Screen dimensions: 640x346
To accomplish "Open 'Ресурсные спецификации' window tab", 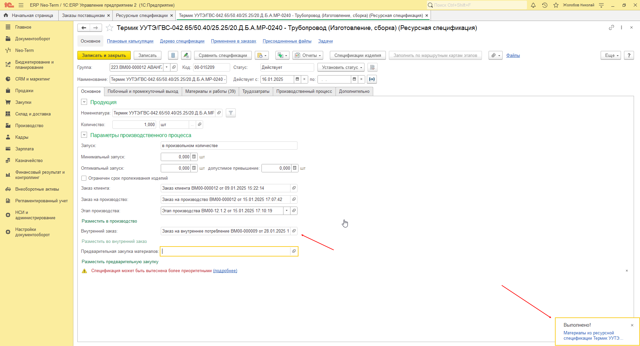I will pyautogui.click(x=142, y=16).
